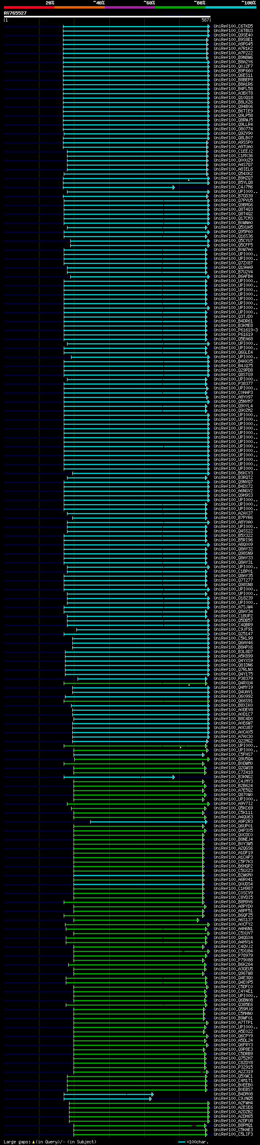Select the UniRef100_P61619-3 label
This screenshot has width=260, height=1145.
click(x=236, y=330)
